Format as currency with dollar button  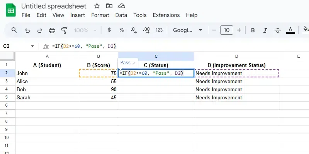(x=110, y=30)
